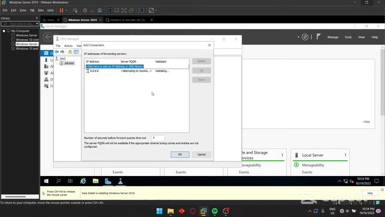Click the Library search field
Image resolution: width=385 pixels, height=217 pixels.
(x=18, y=24)
